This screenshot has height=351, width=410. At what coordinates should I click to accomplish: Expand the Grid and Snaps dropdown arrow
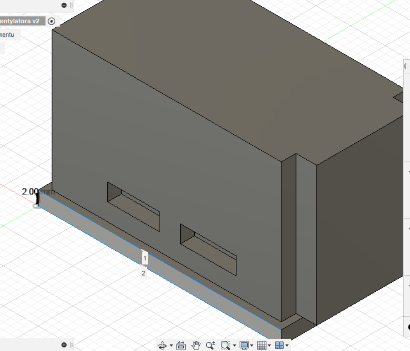(x=270, y=346)
